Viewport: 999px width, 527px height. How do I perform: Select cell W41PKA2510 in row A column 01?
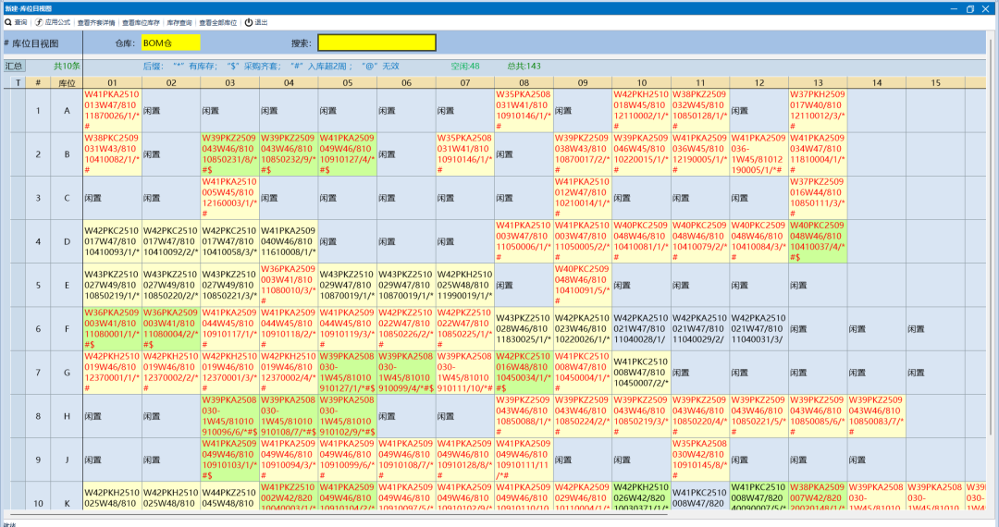click(x=112, y=110)
